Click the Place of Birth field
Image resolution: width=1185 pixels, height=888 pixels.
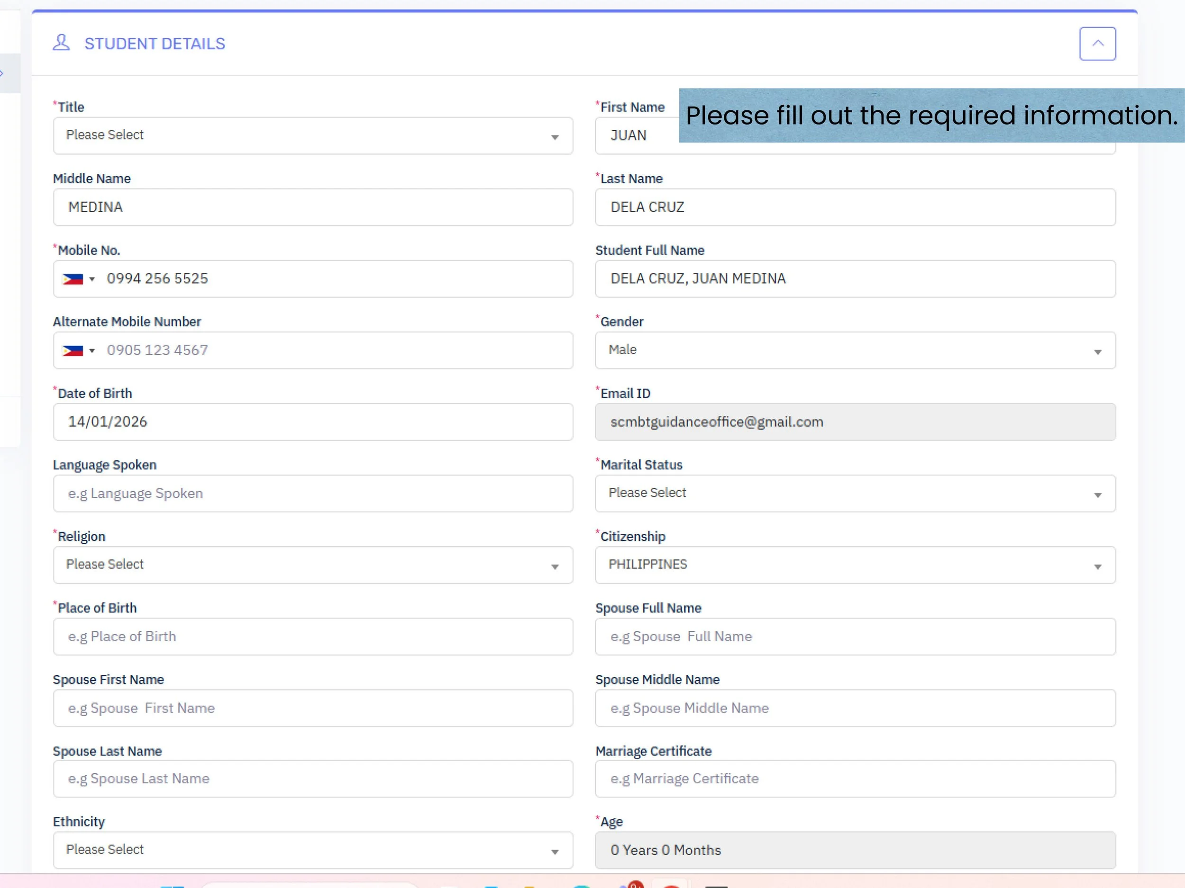(313, 637)
